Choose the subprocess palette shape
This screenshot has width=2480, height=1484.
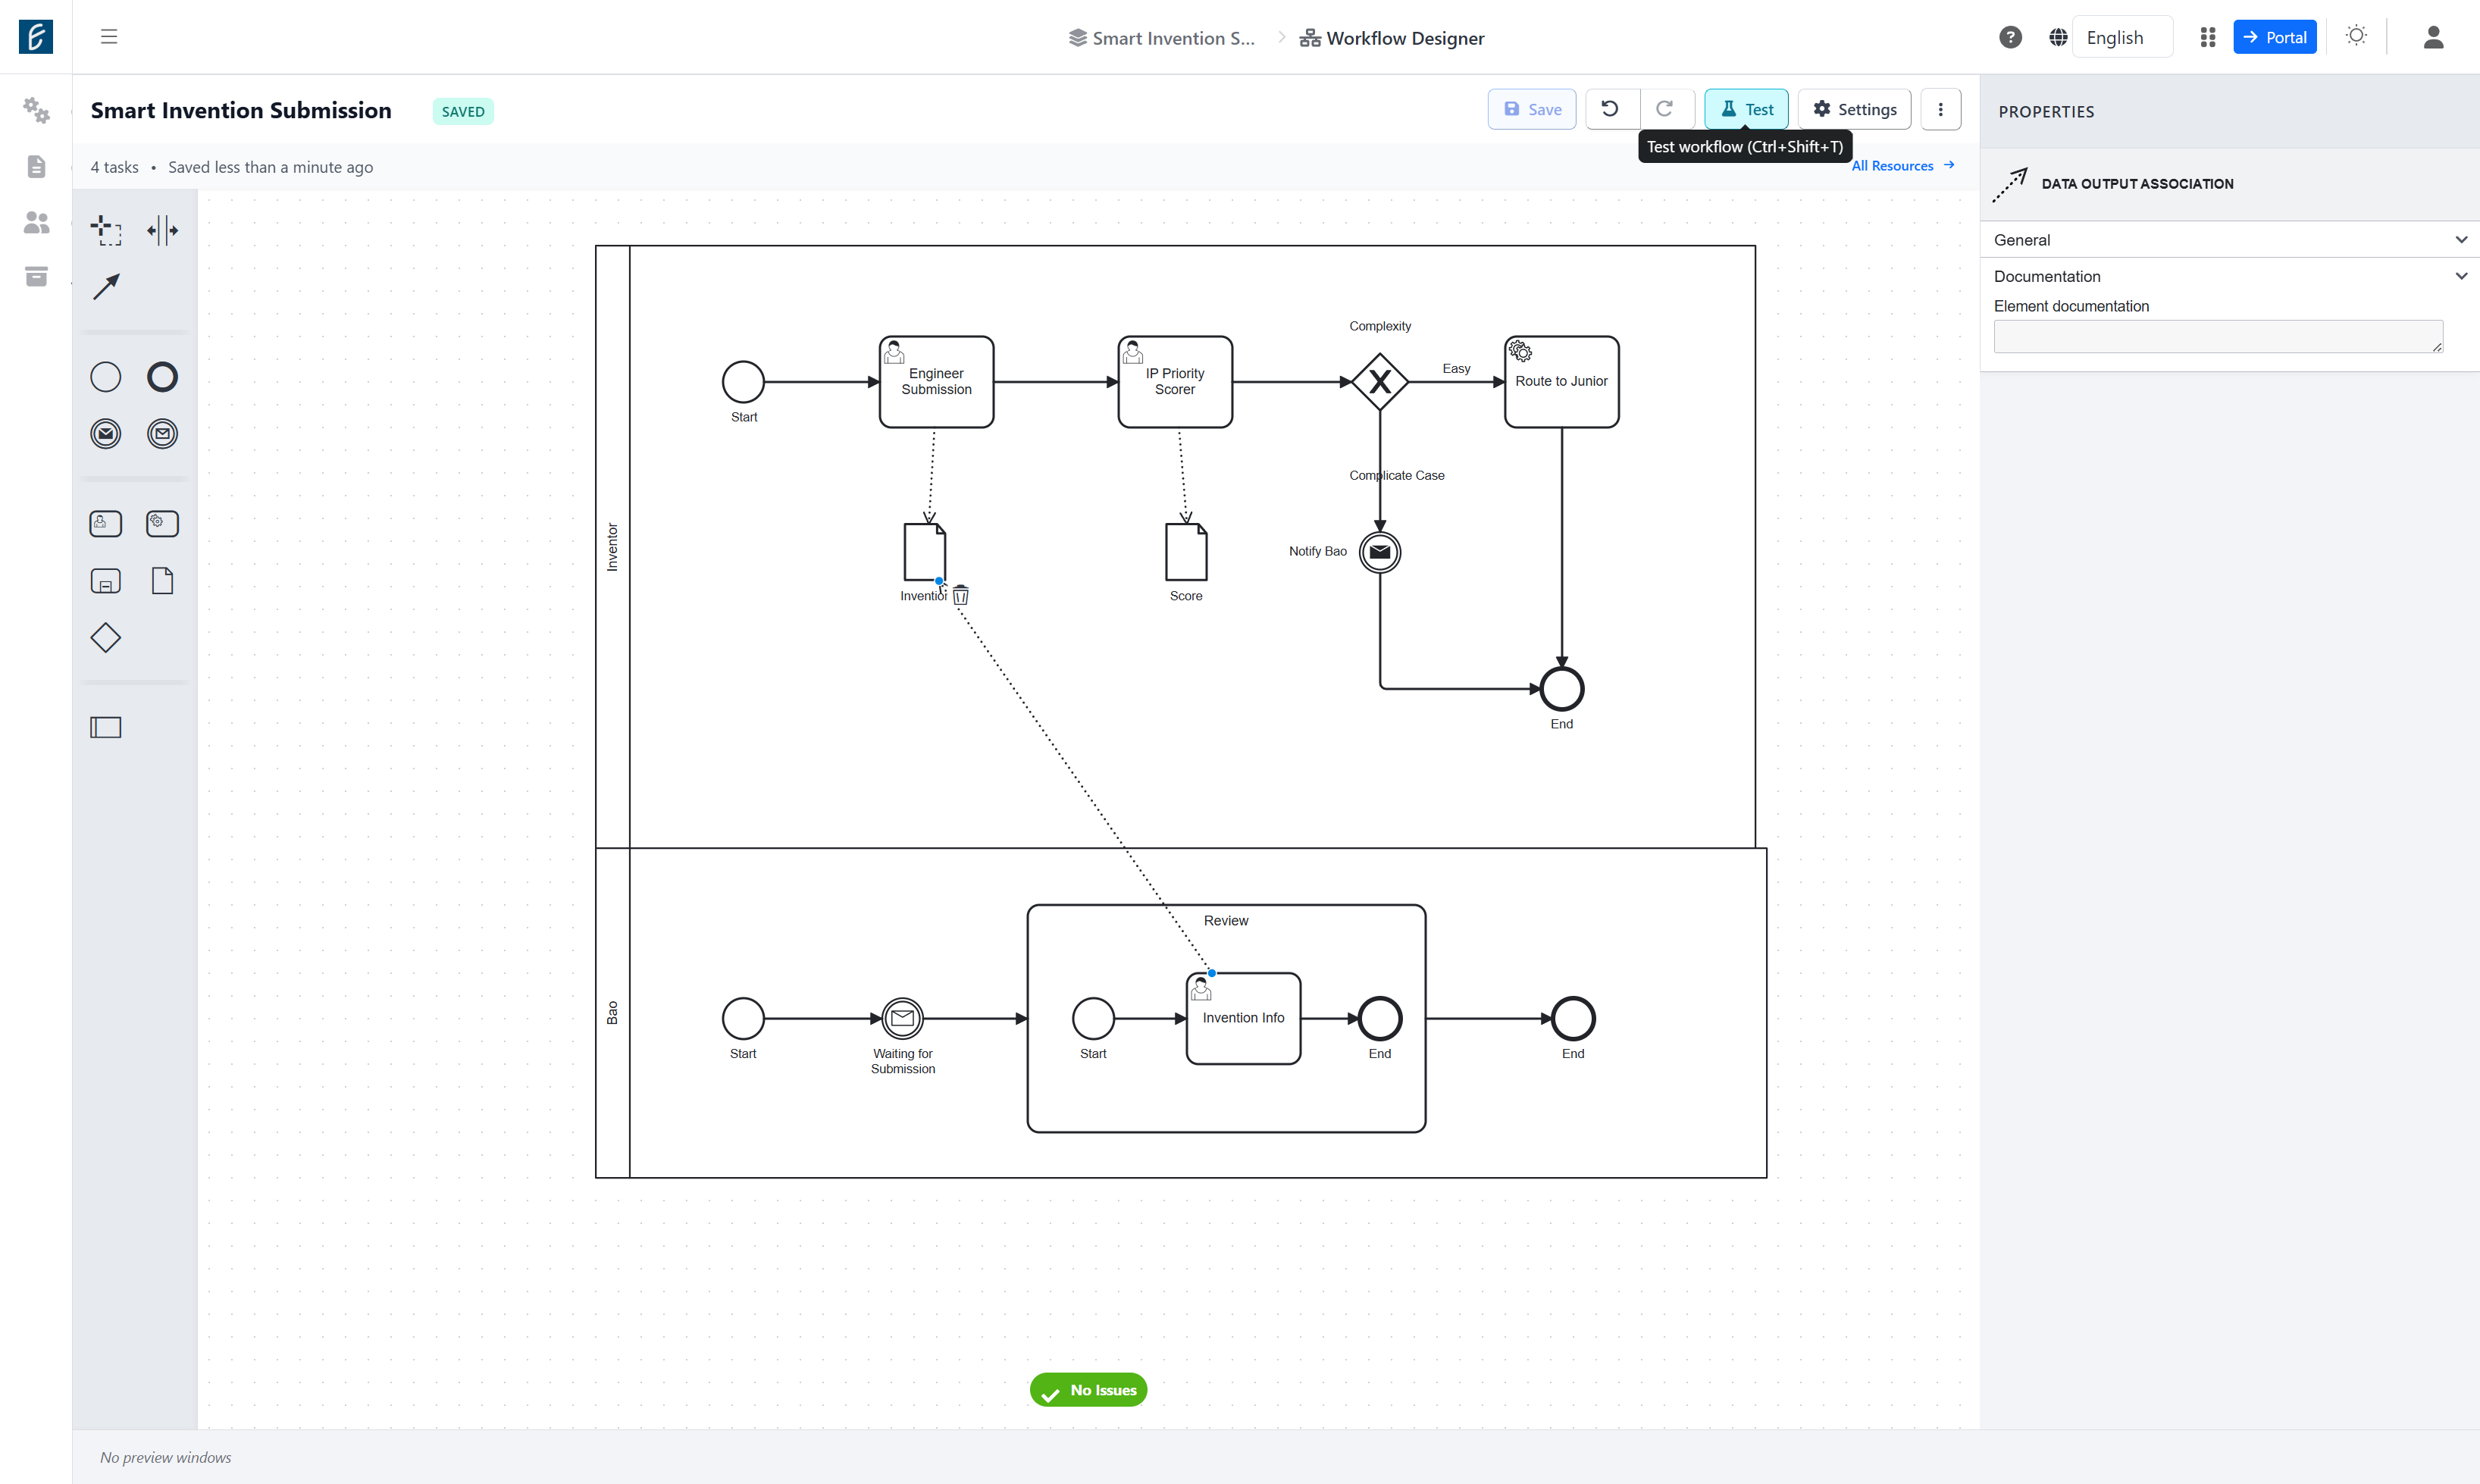tap(106, 581)
